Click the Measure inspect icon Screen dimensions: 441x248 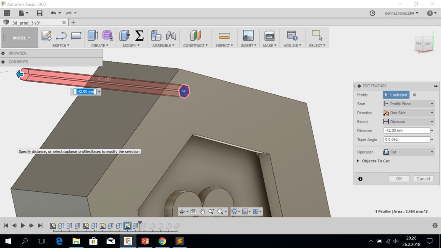point(224,36)
